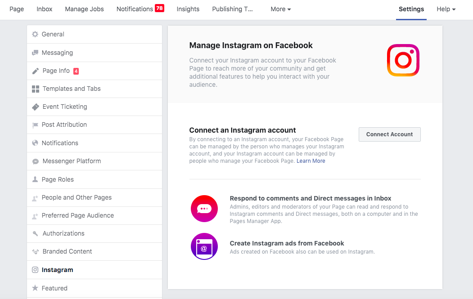The width and height of the screenshot is (473, 299).
Task: Select Notifications in the settings sidebar
Action: (95, 143)
